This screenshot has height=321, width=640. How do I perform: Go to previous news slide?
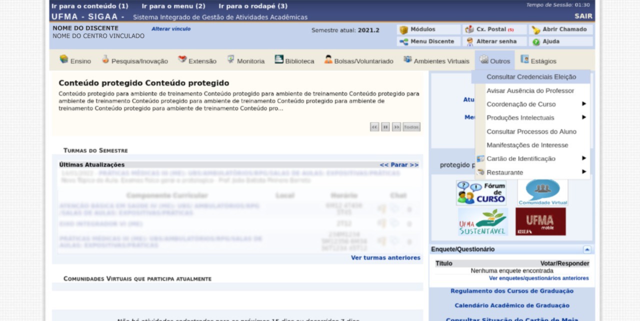pyautogui.click(x=374, y=127)
